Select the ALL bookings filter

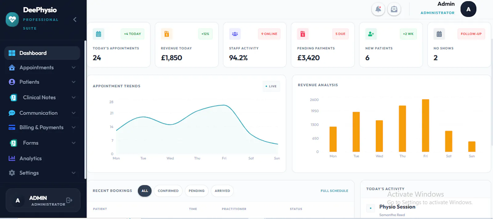click(145, 191)
